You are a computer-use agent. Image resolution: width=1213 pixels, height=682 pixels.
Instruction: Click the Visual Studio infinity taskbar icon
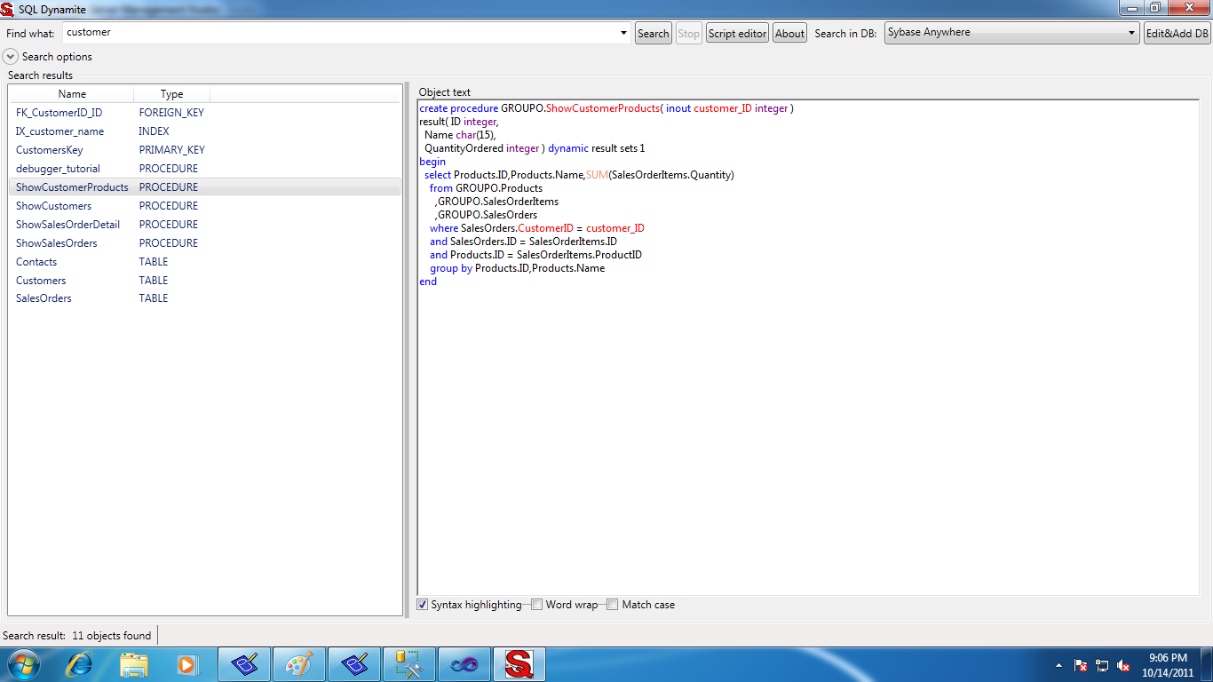(x=464, y=664)
